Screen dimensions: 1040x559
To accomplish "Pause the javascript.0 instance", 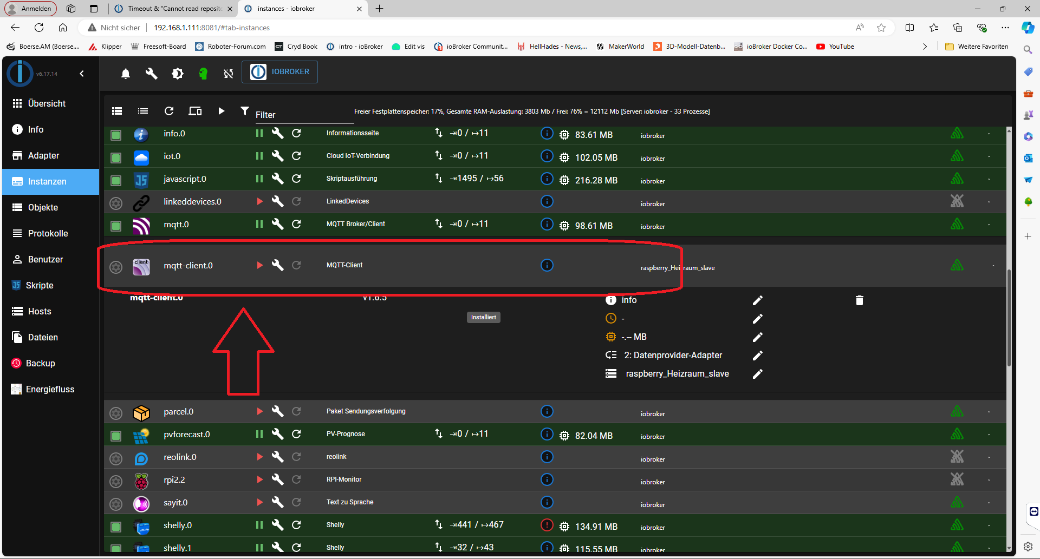I will click(259, 179).
